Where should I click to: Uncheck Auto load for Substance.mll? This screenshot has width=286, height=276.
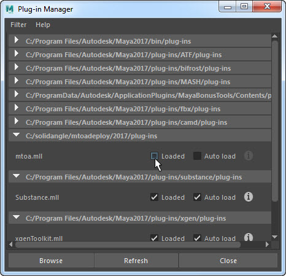click(x=197, y=197)
